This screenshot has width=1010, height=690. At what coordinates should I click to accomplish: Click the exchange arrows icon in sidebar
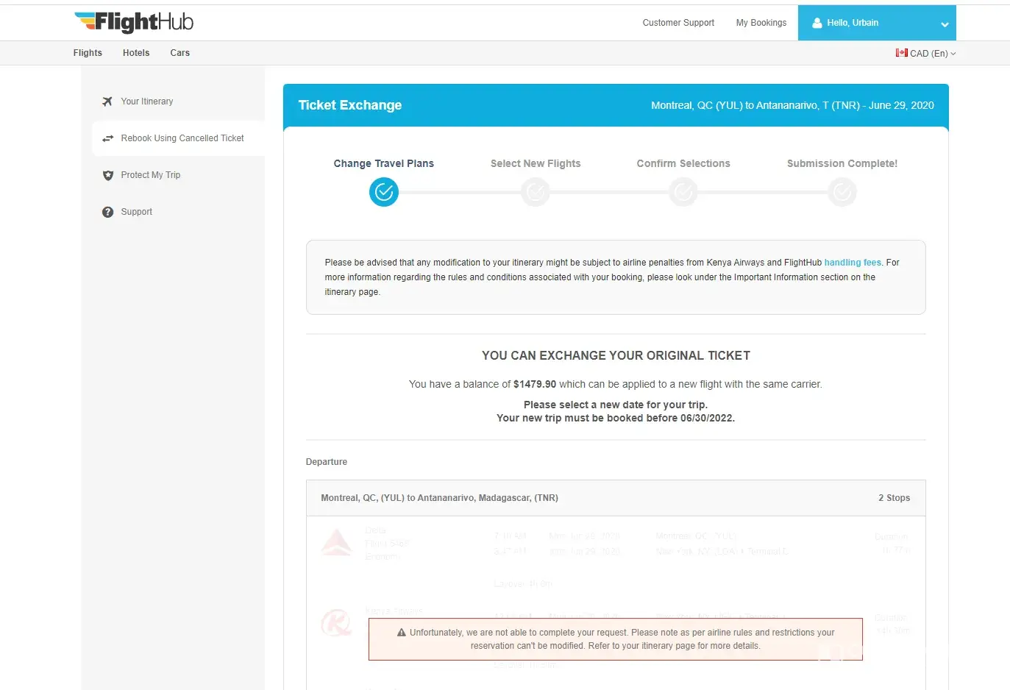click(x=107, y=138)
